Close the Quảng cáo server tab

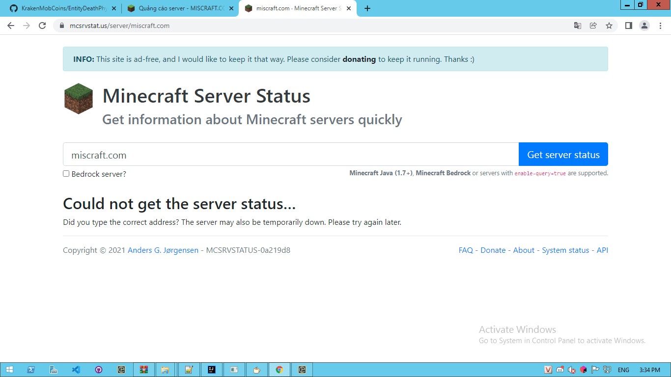tap(231, 8)
